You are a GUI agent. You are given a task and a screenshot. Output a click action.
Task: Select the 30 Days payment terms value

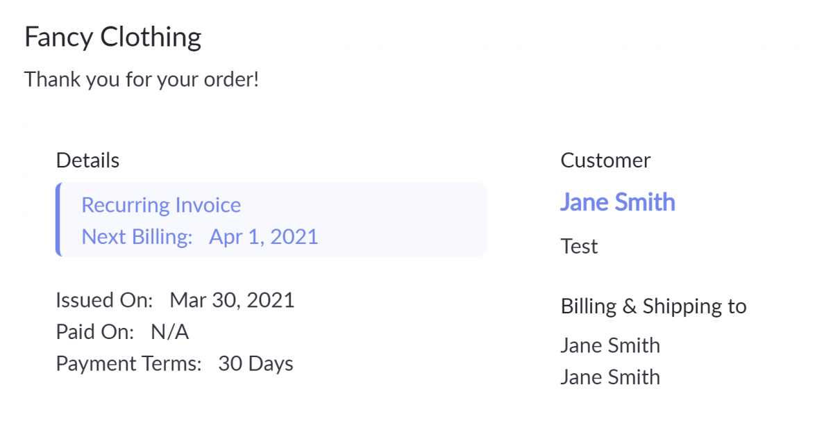point(255,364)
